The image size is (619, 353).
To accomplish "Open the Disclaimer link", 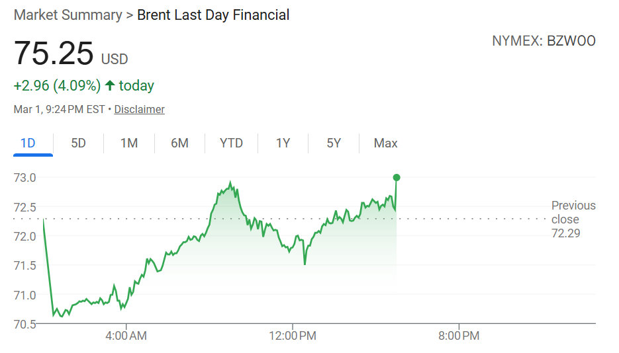I will click(139, 109).
